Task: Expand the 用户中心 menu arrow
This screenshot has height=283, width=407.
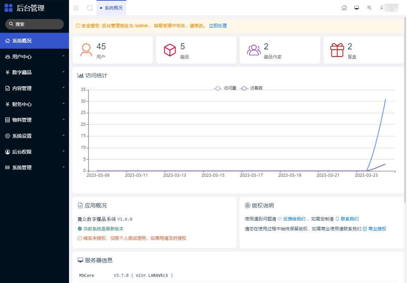Action: [x=63, y=56]
